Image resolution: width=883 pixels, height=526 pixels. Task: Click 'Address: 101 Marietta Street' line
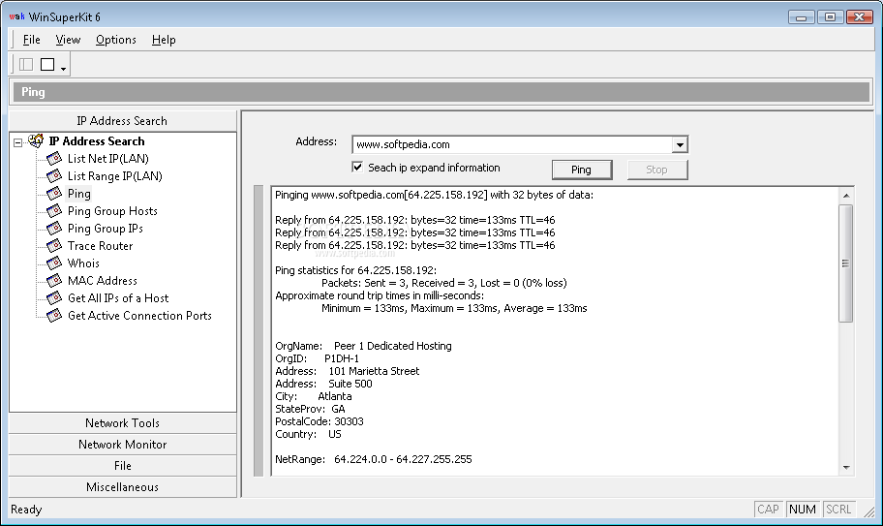[x=348, y=372]
